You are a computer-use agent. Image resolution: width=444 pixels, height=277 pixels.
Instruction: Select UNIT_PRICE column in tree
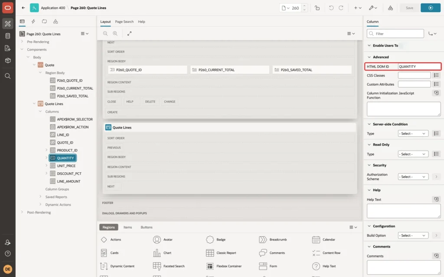coord(66,166)
